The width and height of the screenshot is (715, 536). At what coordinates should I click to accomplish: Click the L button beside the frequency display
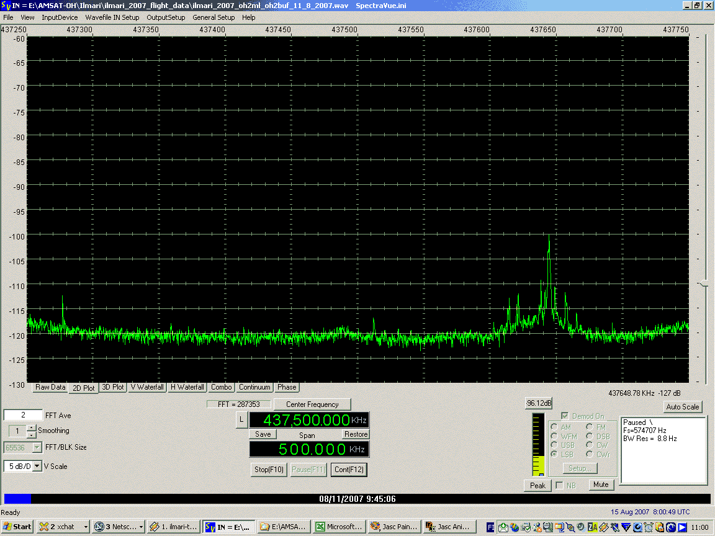tap(241, 420)
